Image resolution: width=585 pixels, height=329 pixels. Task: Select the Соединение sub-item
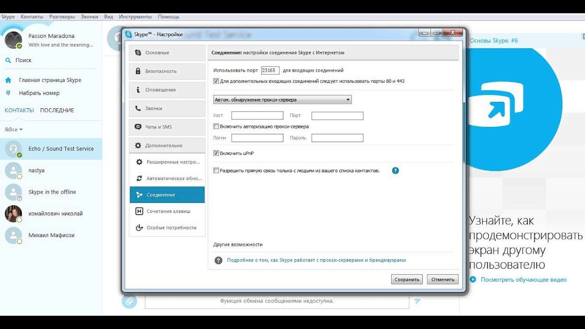tap(167, 195)
